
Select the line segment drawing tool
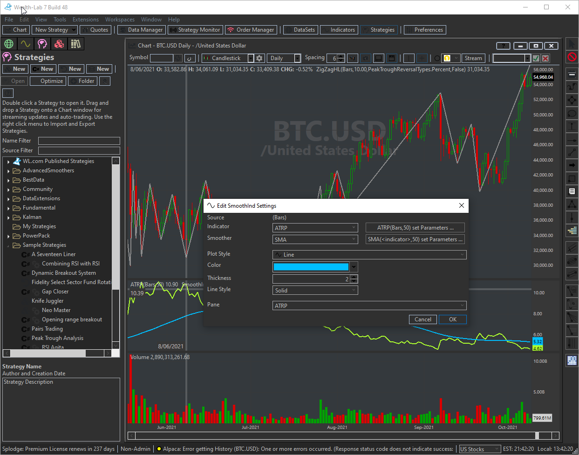click(572, 152)
